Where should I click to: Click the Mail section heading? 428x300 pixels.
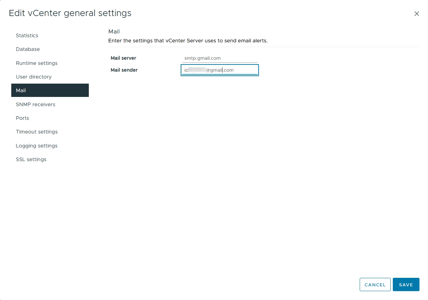(x=114, y=31)
